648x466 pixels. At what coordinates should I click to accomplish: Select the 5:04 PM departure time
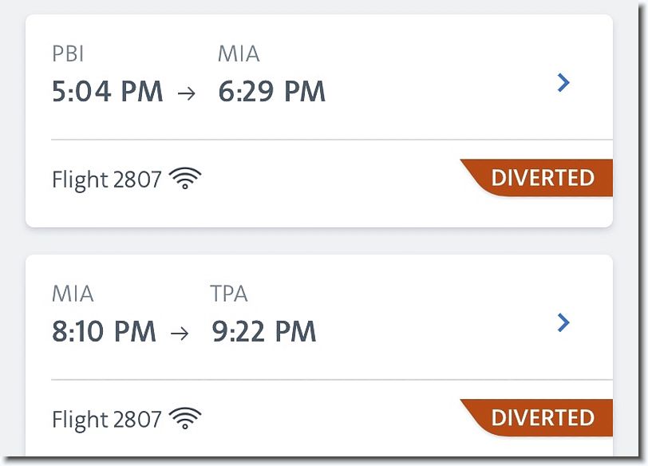tap(108, 91)
